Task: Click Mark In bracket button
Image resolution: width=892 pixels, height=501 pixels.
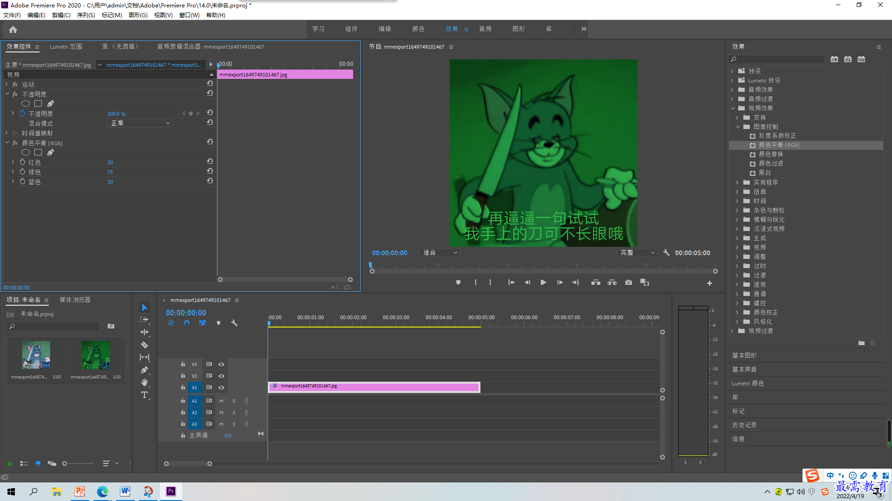Action: pos(475,283)
